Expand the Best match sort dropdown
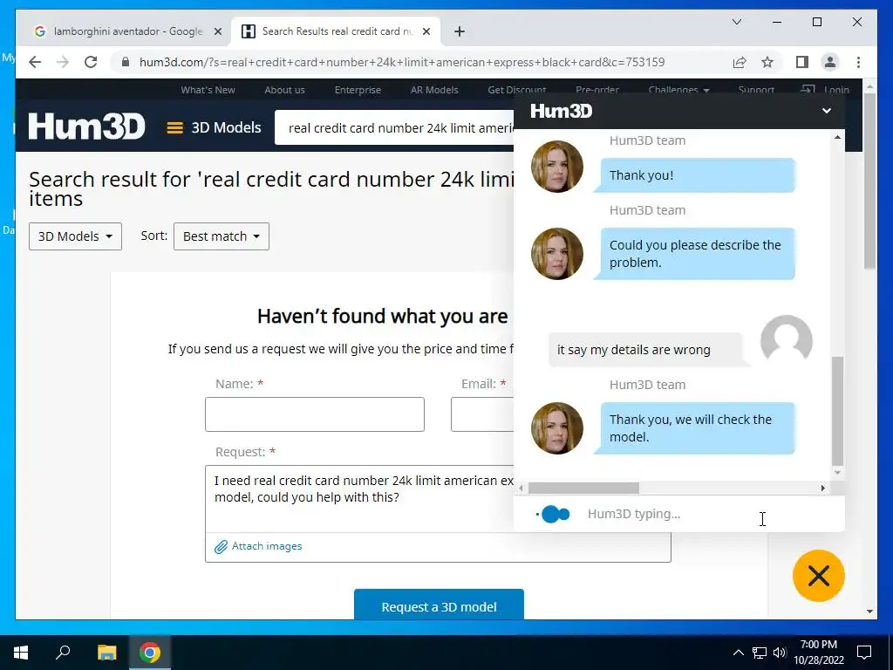The height and width of the screenshot is (670, 893). pyautogui.click(x=221, y=236)
